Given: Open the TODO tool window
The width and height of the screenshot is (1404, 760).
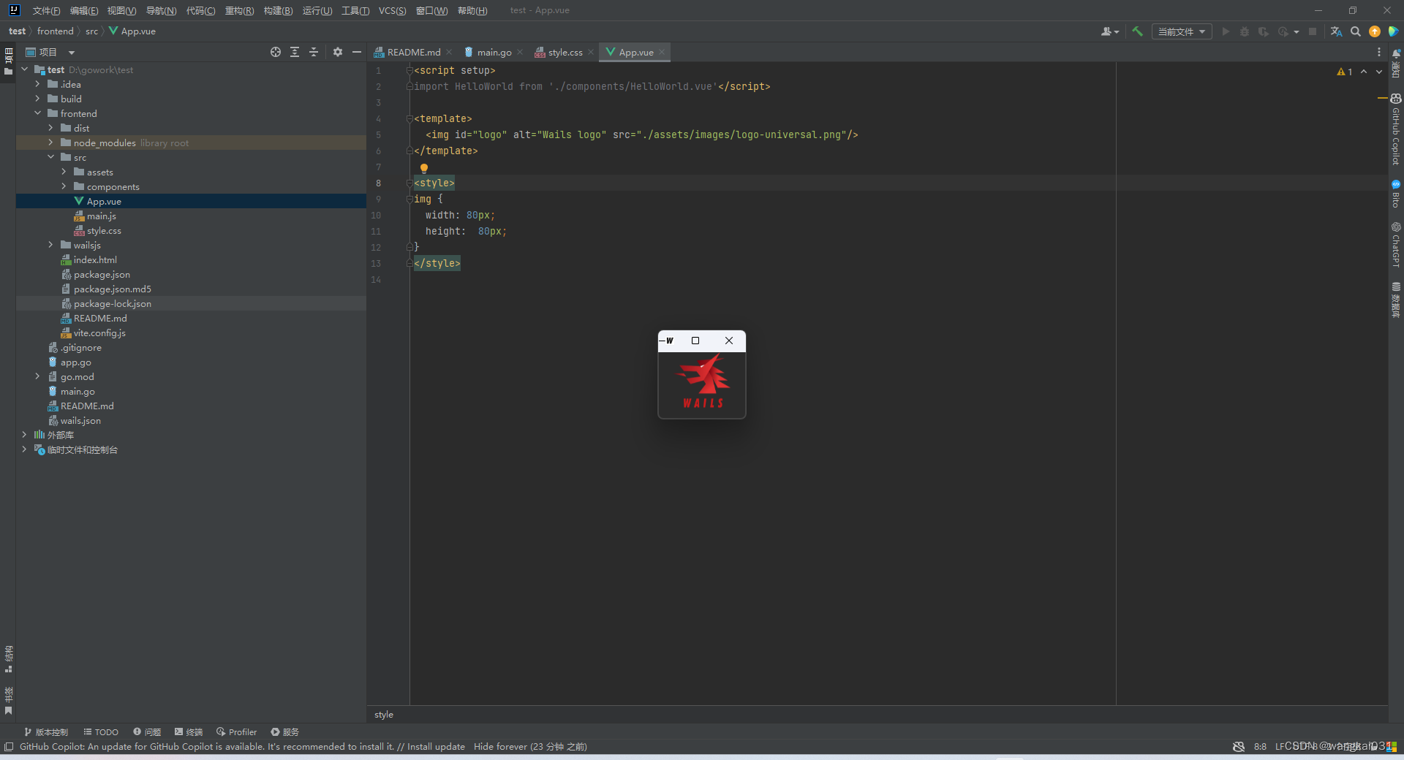Looking at the screenshot, I should tap(101, 731).
